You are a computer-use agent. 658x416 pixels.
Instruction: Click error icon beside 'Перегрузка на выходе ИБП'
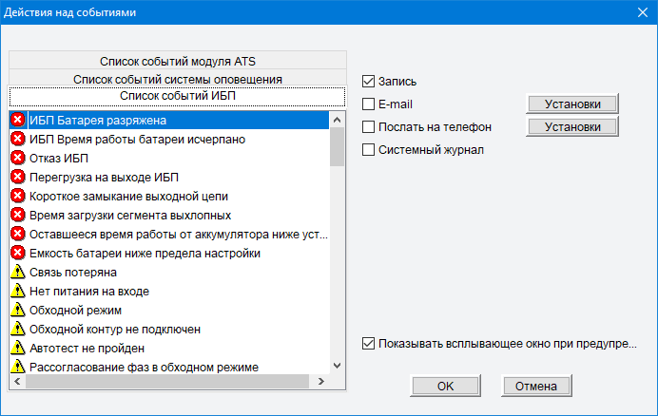[x=17, y=177]
